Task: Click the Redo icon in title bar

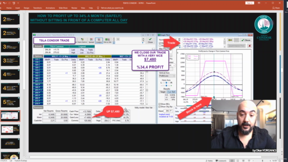Action: coord(9,3)
